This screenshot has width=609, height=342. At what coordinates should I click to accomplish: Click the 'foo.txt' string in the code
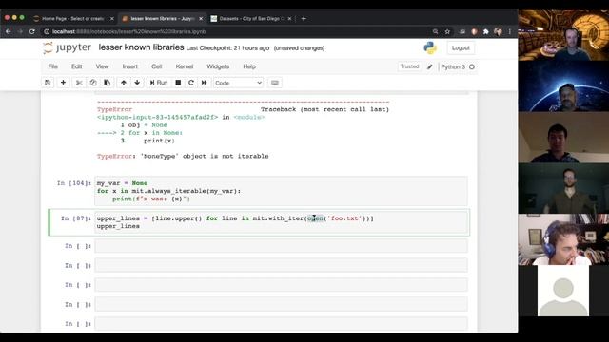[x=344, y=218]
